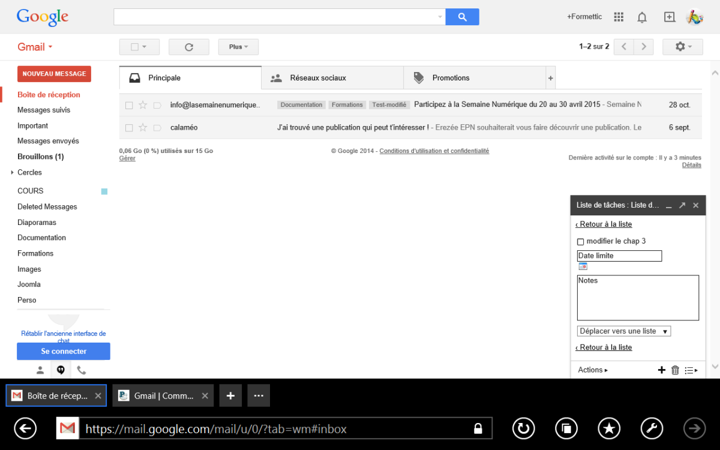720x450 pixels.
Task: Add a task with plus icon
Action: [x=662, y=370]
